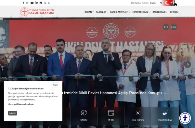Close the cookie popup with Kapat
This screenshot has height=128, width=195.
55,85
